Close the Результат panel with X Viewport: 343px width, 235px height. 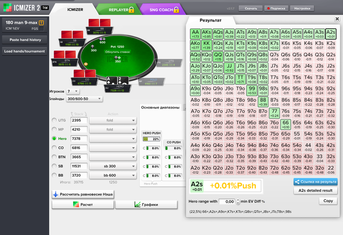coord(337,19)
